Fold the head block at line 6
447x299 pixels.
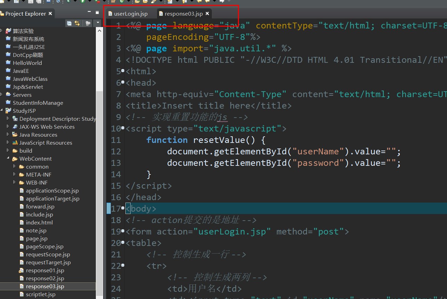tap(123, 83)
